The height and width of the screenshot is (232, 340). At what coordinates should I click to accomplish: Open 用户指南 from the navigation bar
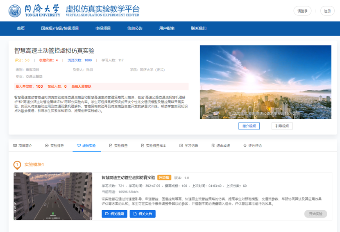[167, 29]
